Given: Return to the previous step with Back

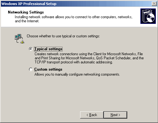Looking at the screenshot, I should pos(92,115).
